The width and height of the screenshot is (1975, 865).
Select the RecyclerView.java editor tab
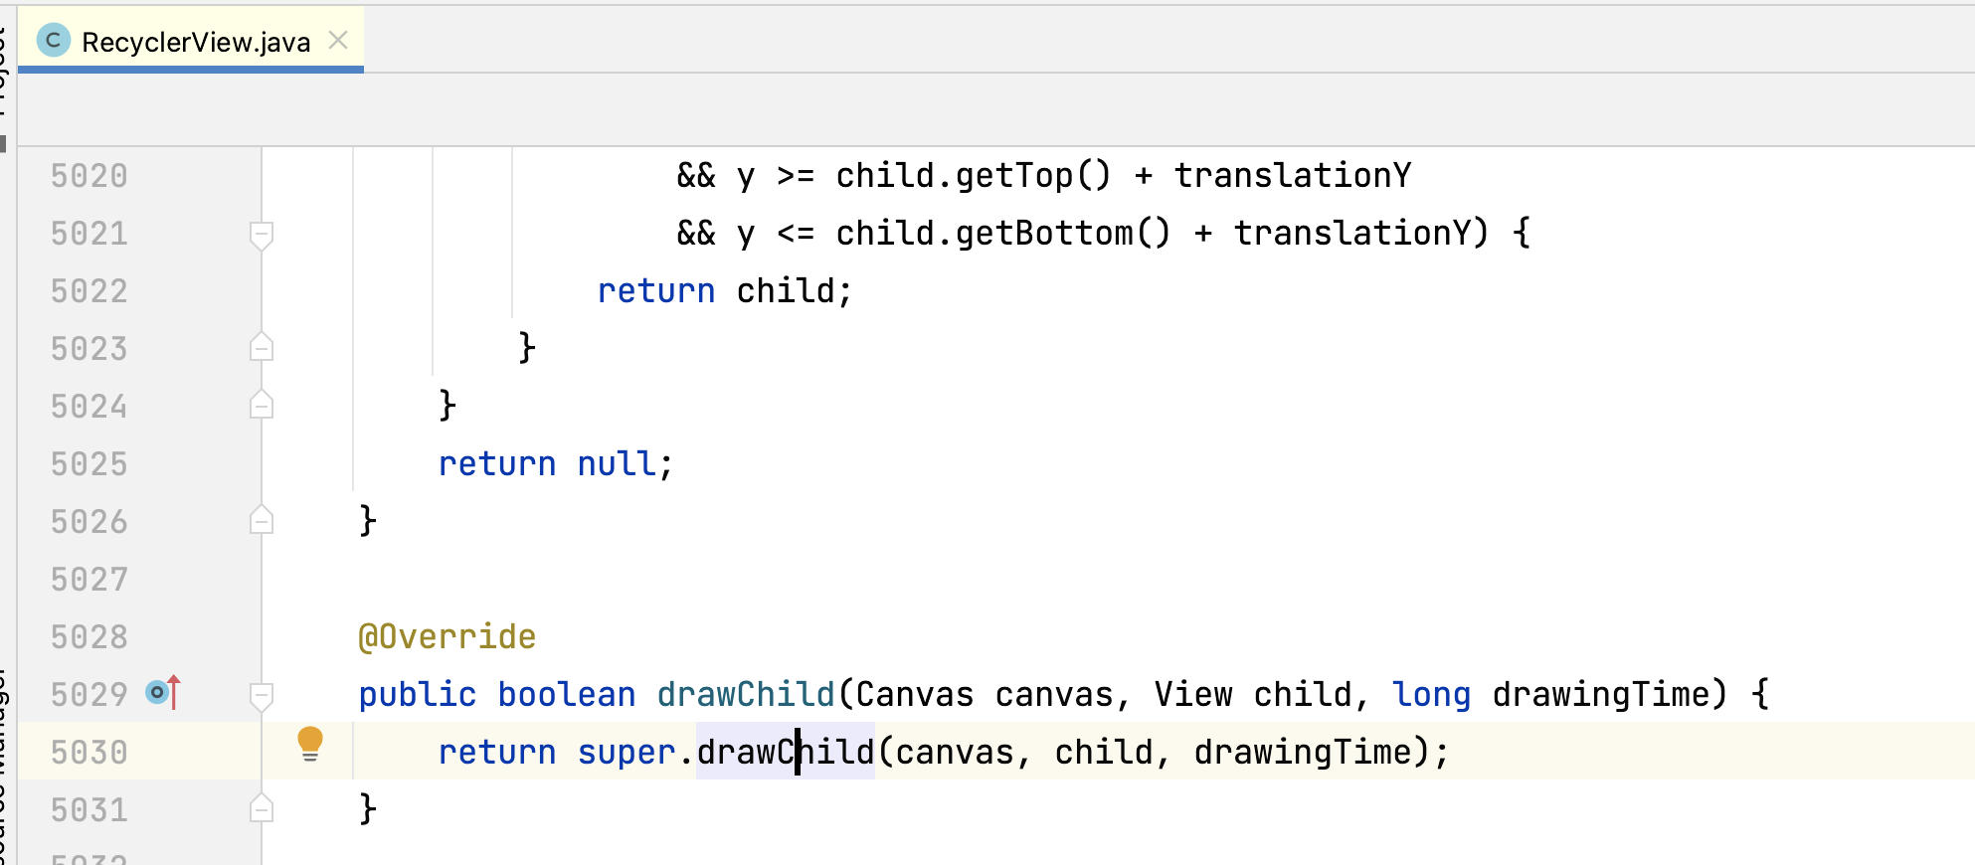[x=195, y=42]
